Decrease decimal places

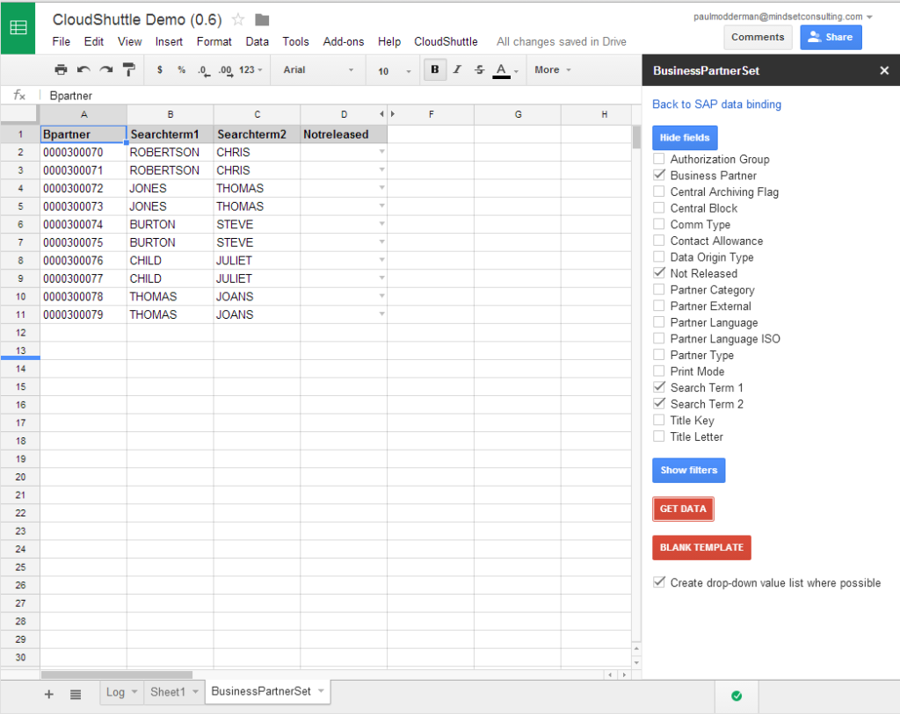(204, 70)
